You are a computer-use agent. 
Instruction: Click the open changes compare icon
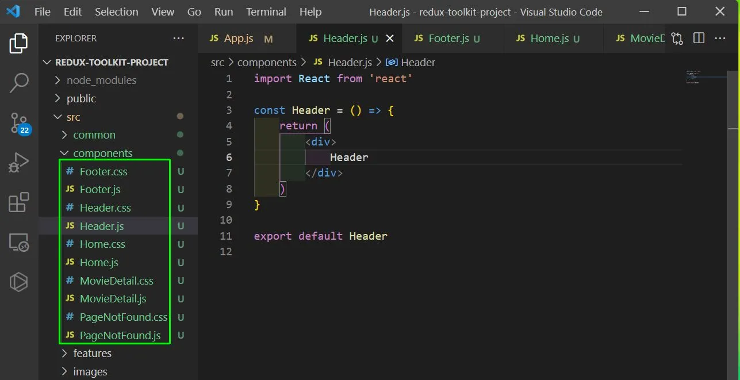(677, 39)
